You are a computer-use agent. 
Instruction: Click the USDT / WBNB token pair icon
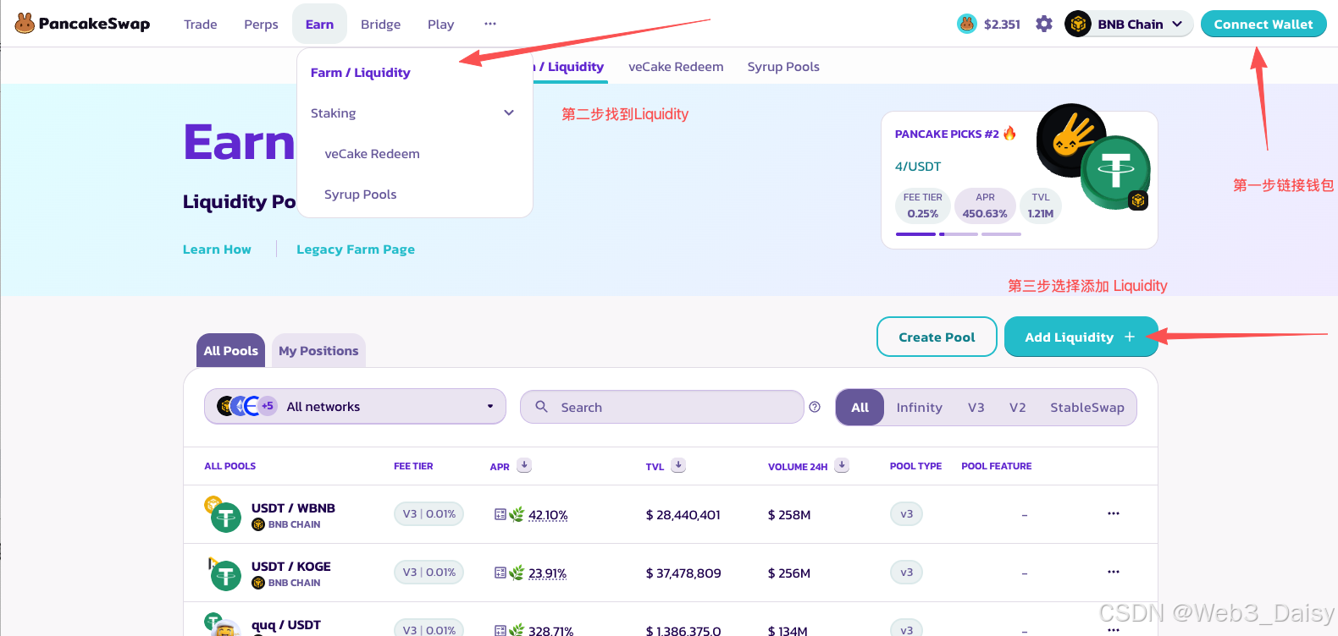point(224,514)
